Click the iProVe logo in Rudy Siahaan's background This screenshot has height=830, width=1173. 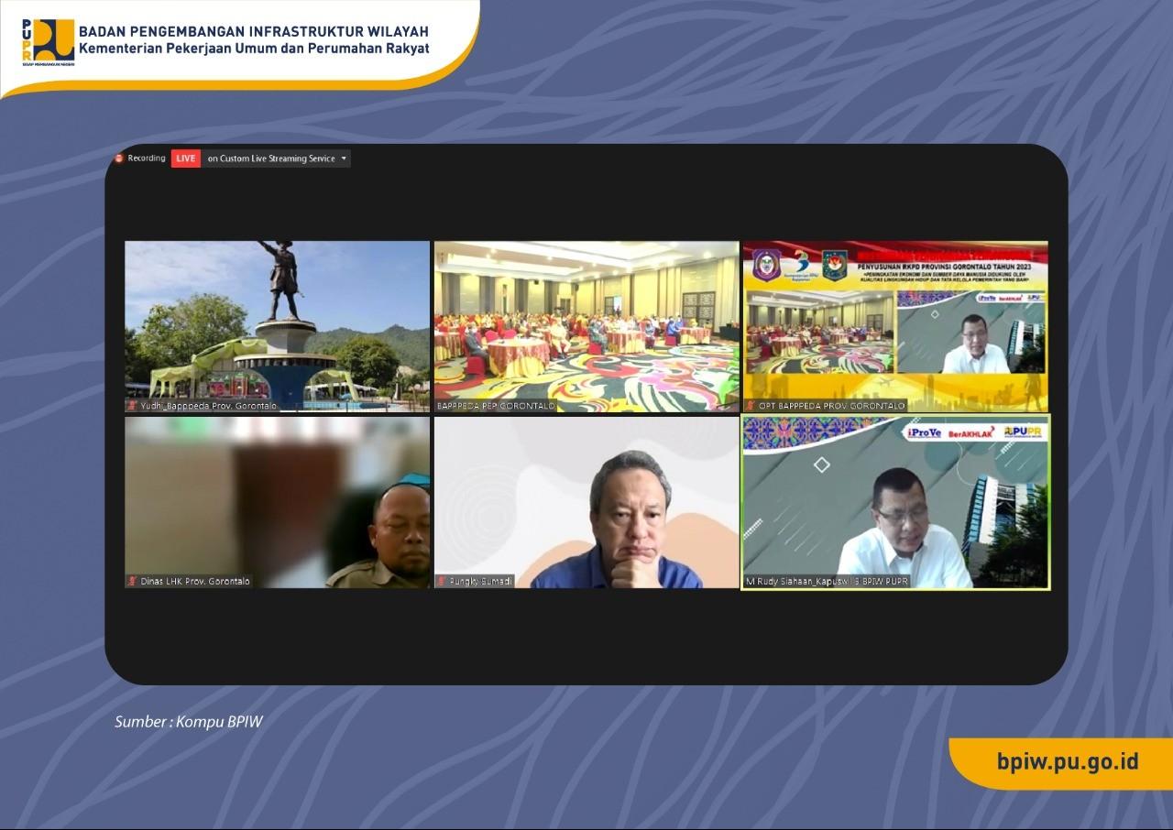pyautogui.click(x=923, y=431)
